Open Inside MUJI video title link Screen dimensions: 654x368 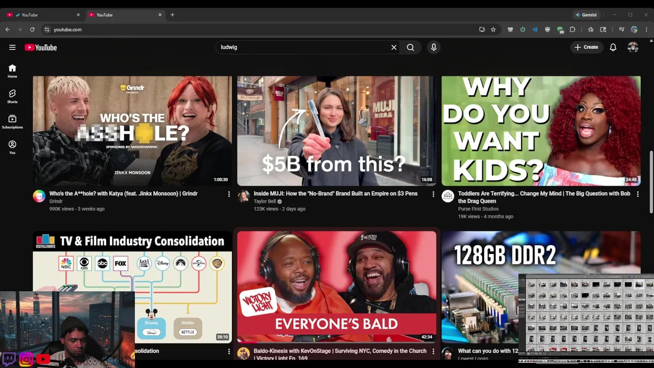point(336,194)
